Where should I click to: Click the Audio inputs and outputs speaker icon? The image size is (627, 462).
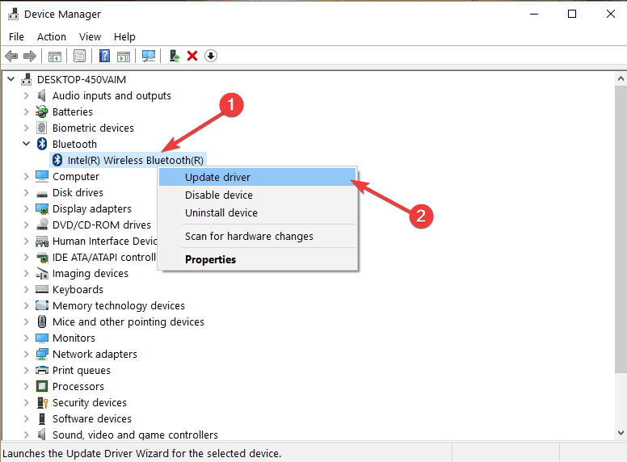[41, 95]
